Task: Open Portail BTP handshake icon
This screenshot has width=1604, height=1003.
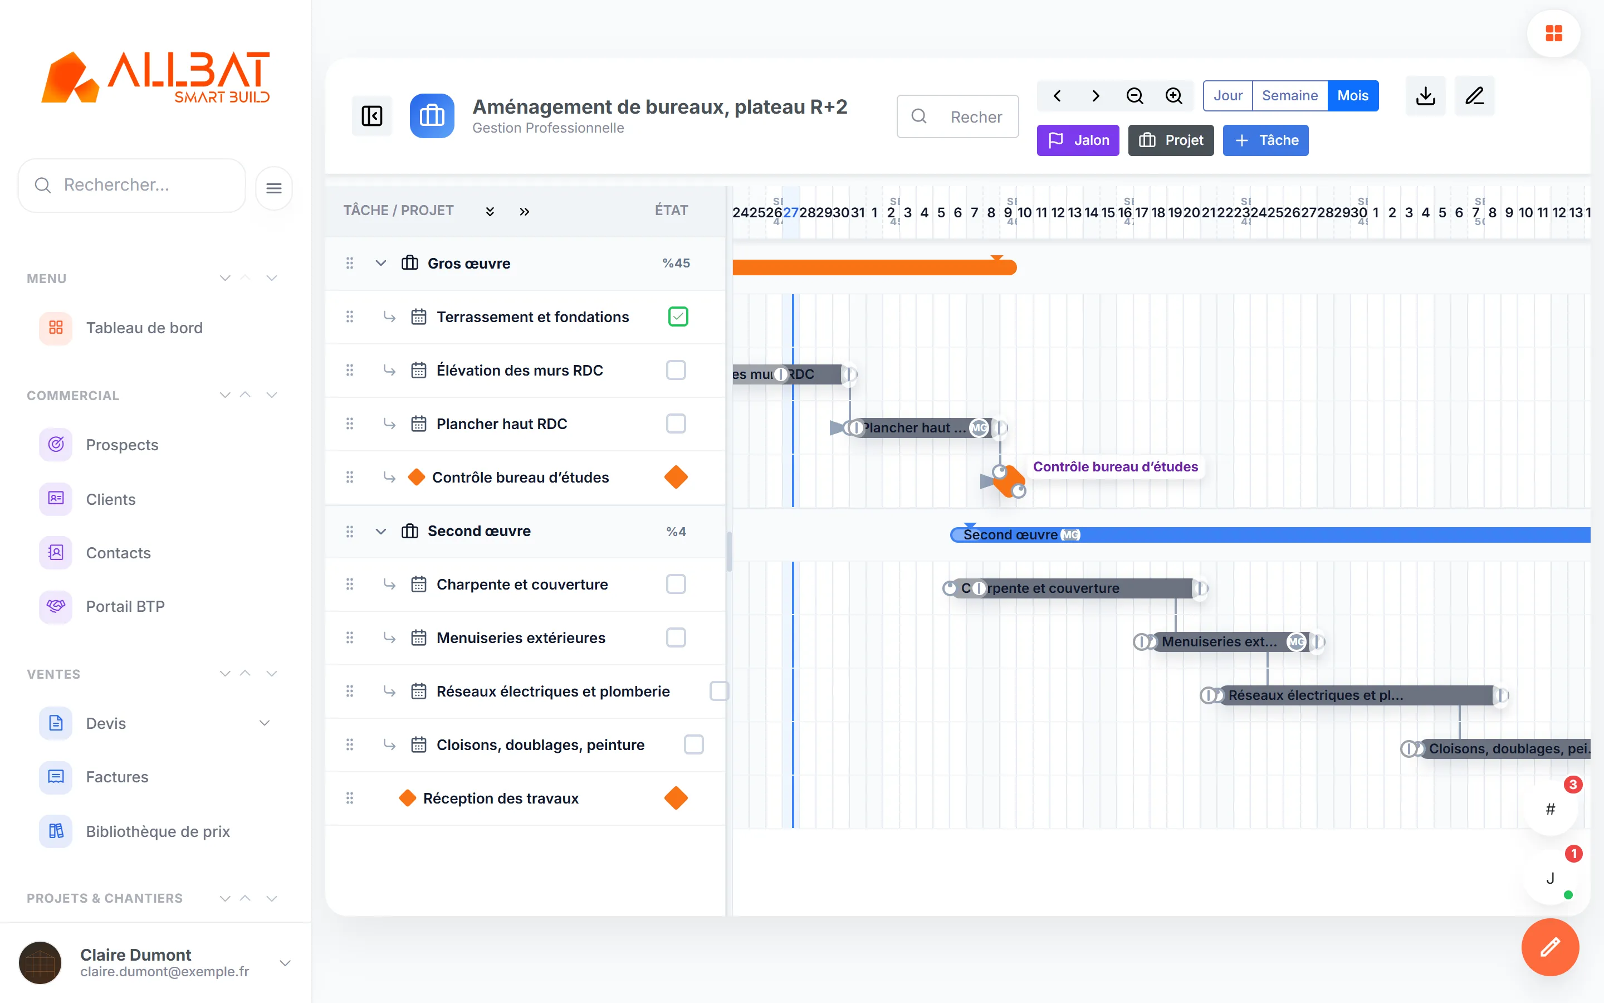Action: (56, 606)
